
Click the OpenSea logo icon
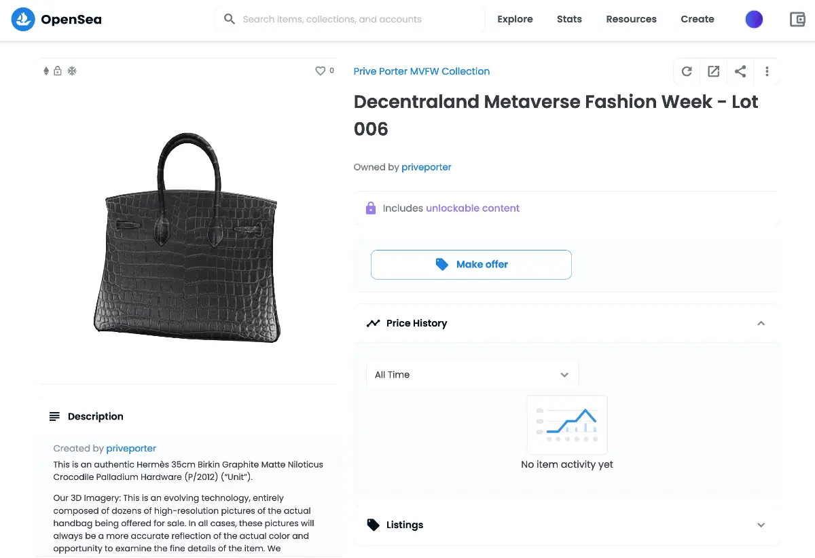pos(23,20)
